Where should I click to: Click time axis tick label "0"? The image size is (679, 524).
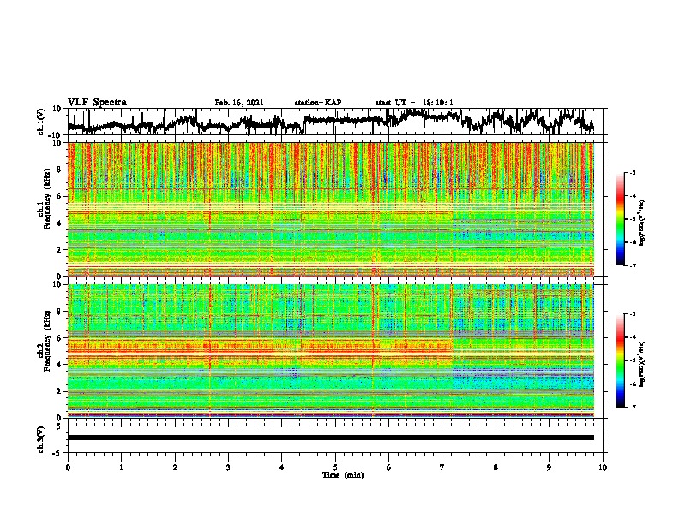coord(68,467)
